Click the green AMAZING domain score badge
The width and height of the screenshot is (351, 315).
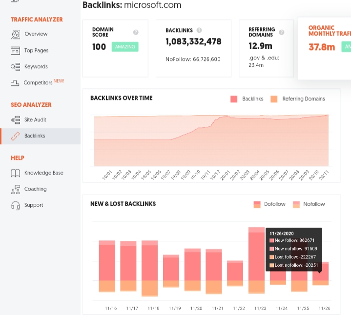(x=125, y=47)
